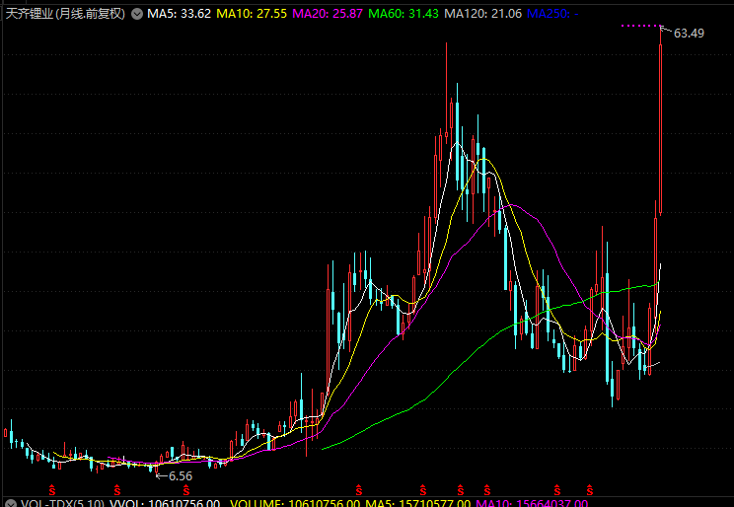Screen dimensions: 734x507
Task: Click the dotted magenta high-price line
Action: (640, 27)
